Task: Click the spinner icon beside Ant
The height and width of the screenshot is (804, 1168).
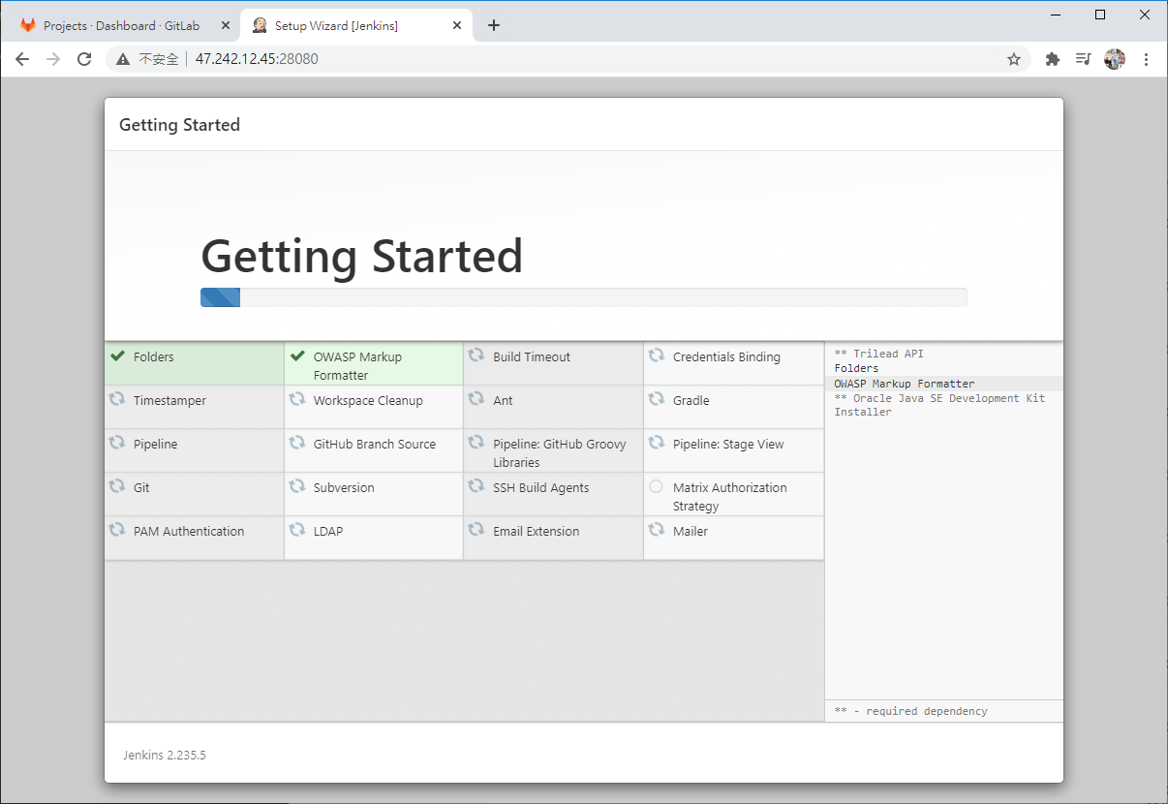Action: click(476, 399)
